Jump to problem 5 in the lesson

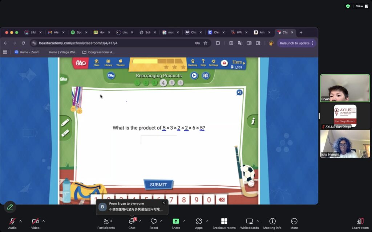pos(172,83)
